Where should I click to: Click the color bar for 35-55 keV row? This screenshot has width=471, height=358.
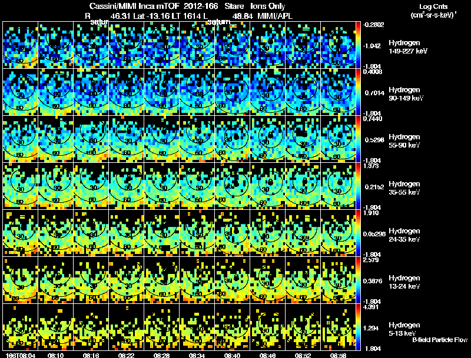click(x=358, y=186)
